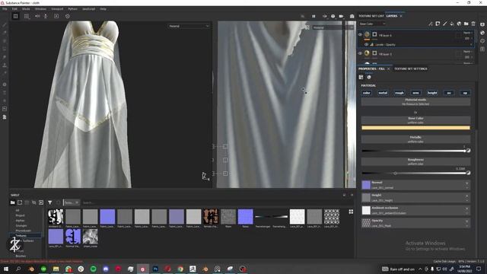Click the pause rendering icon above viewport
Screen dimensions: 487x274
(x=314, y=16)
